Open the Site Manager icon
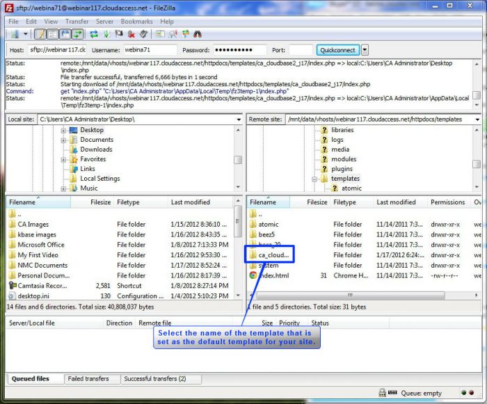This screenshot has width=487, height=404. (x=15, y=34)
